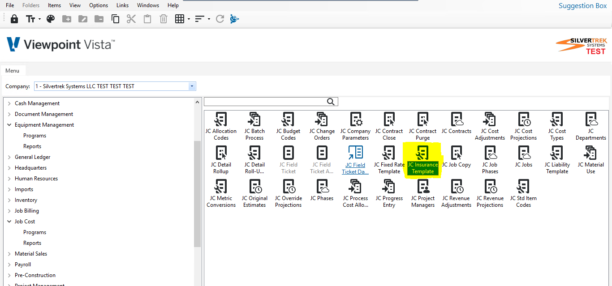Open the Suggestion Box link
Screen dimensions: 612x286
(582, 5)
